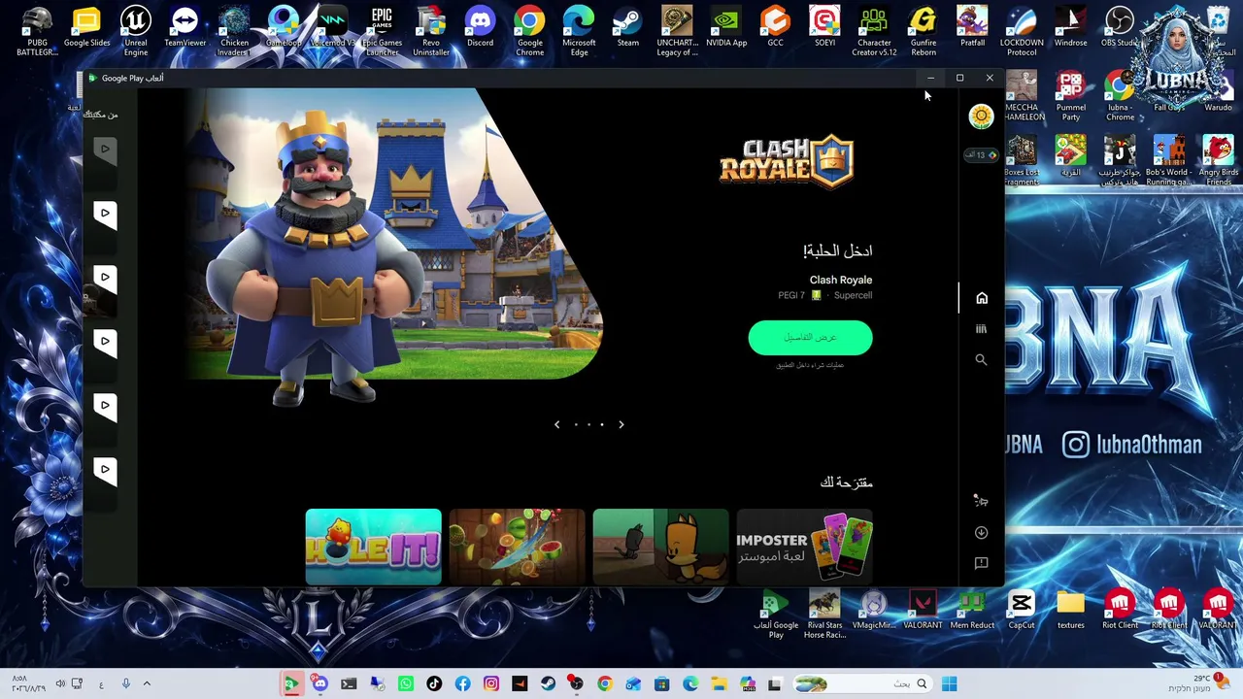The width and height of the screenshot is (1243, 699).
Task: Open the Pummel Party desktop shortcut
Action: pos(1070,95)
